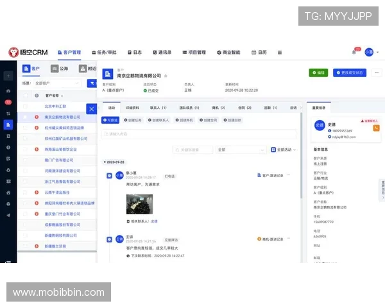Click red alert icon on 云南午读出版社 row

click(x=37, y=193)
